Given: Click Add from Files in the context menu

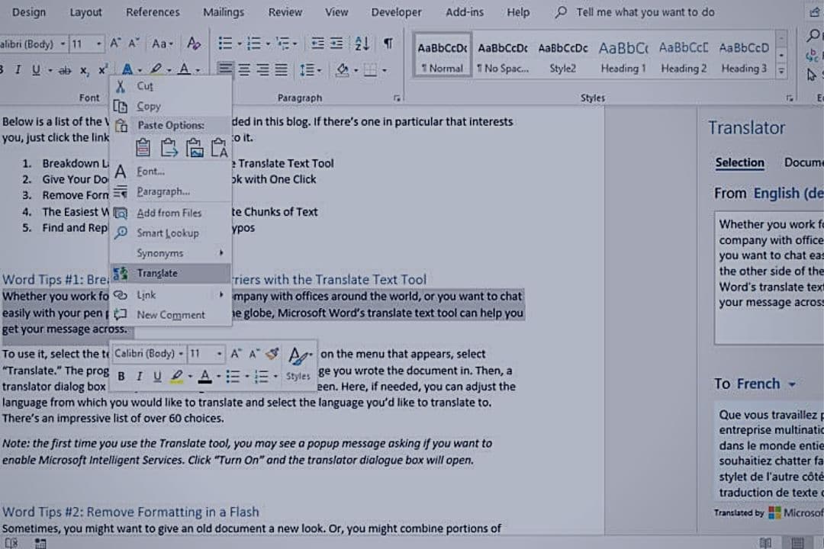Looking at the screenshot, I should point(170,213).
